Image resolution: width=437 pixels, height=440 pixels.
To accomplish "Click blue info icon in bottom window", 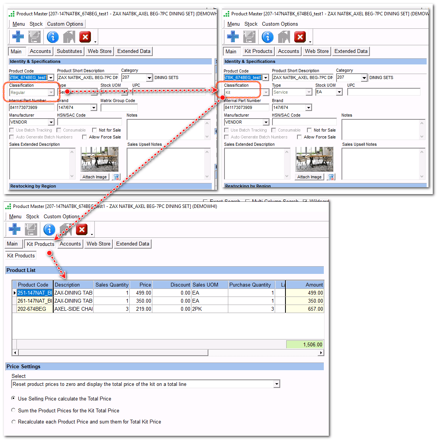I will [49, 230].
